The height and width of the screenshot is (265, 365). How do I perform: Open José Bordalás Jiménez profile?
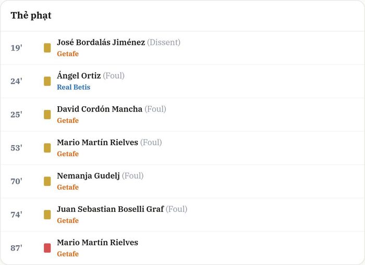[101, 42]
